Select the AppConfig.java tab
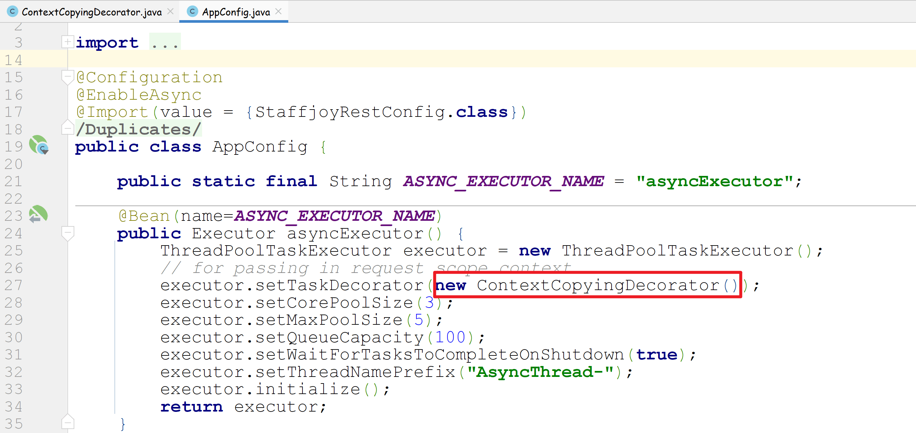This screenshot has width=916, height=433. coord(236,12)
